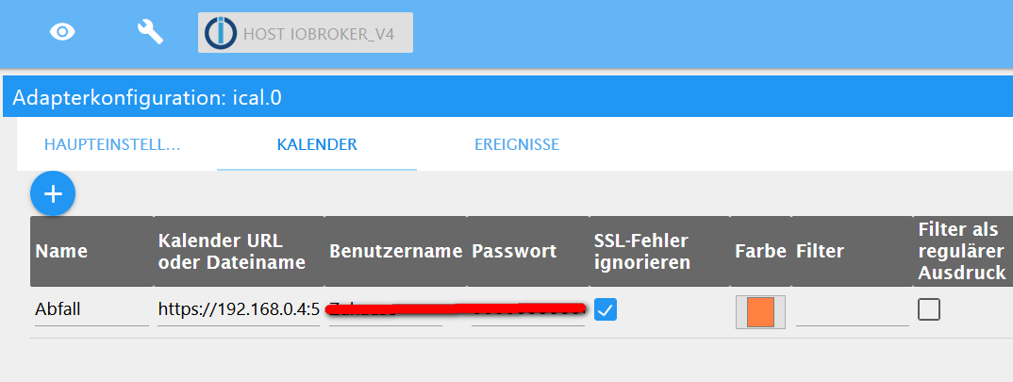The image size is (1013, 382).
Task: Focus the Kalender URL field starting https://192.168.0.4
Action: coord(240,309)
